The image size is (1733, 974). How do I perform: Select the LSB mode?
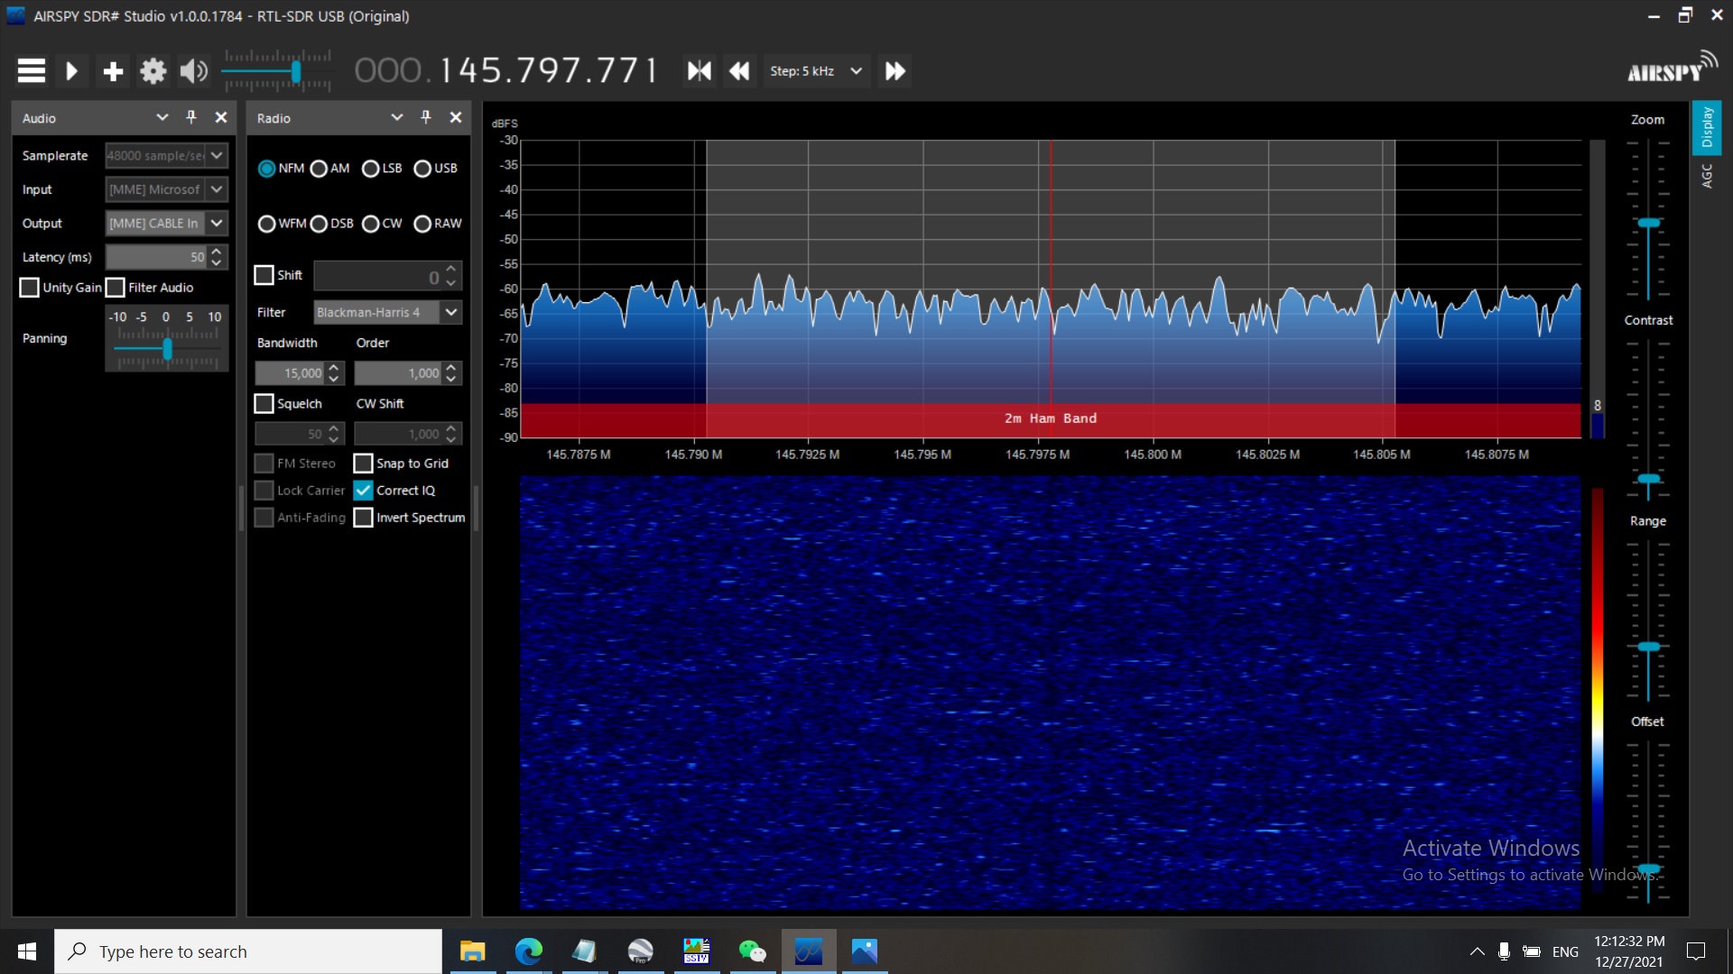tap(371, 169)
